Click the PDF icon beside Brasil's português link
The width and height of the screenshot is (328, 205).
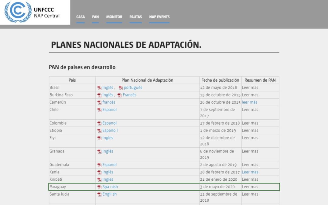(121, 88)
